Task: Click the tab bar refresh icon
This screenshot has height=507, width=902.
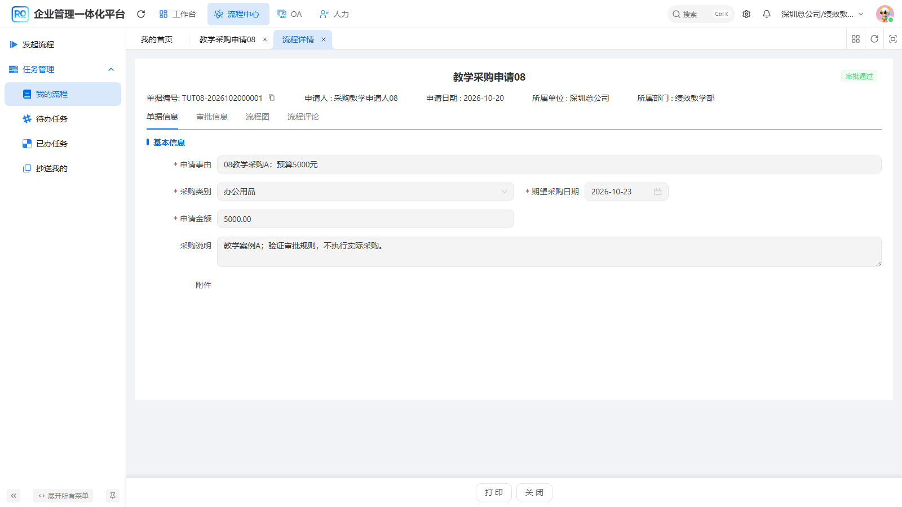Action: coord(874,39)
